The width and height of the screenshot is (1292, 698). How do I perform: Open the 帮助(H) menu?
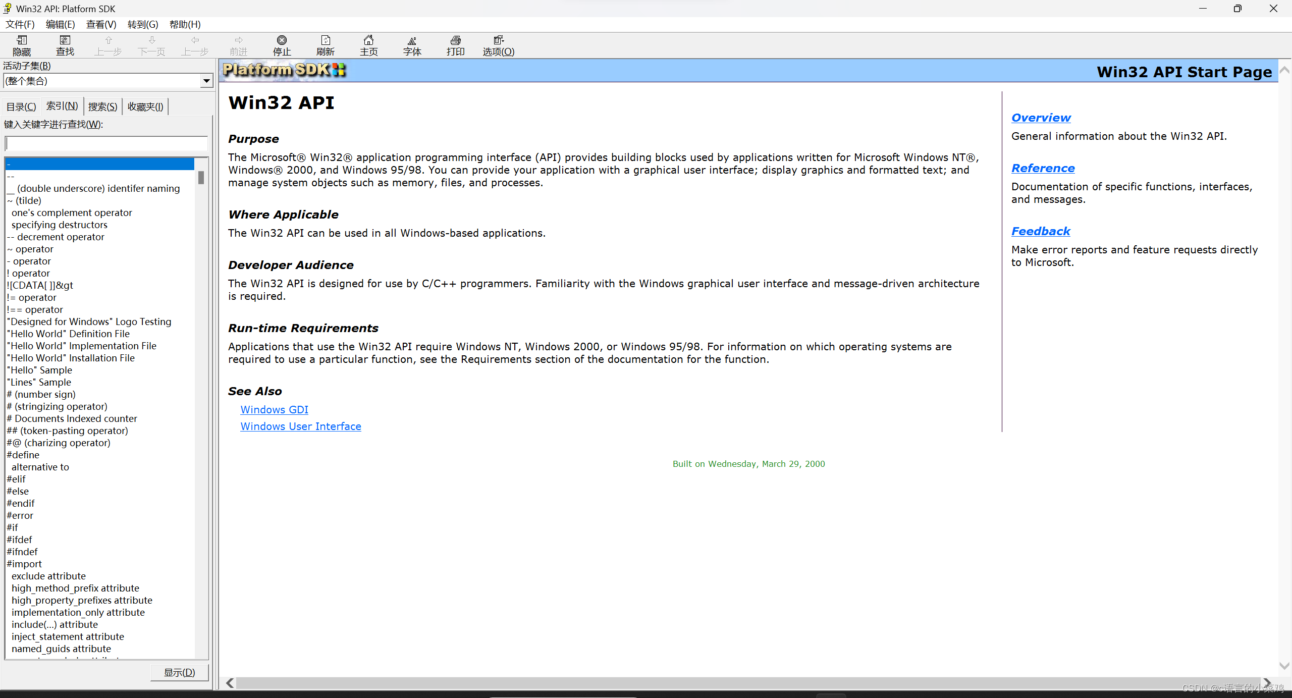[x=185, y=24]
